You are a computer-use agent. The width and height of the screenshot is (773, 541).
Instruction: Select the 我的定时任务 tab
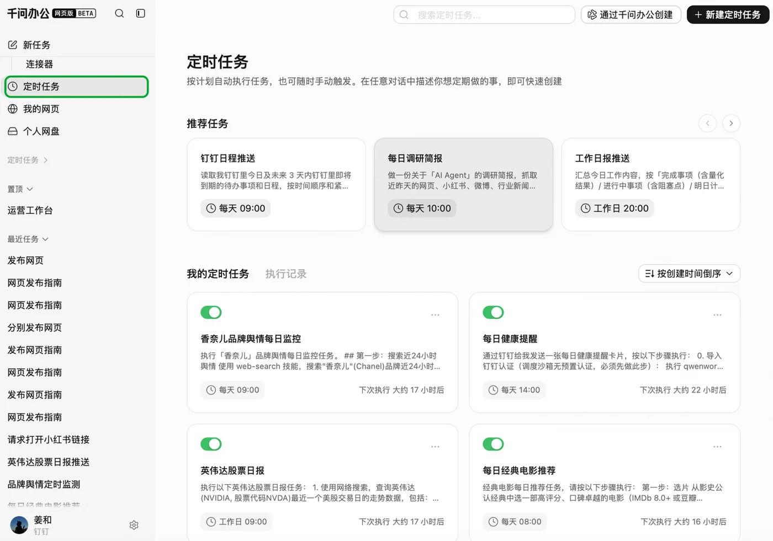(x=218, y=274)
